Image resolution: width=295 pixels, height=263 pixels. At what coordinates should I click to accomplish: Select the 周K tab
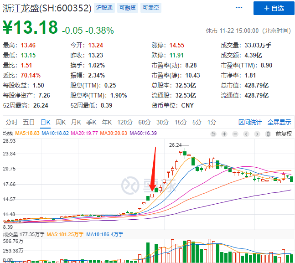click(61, 122)
